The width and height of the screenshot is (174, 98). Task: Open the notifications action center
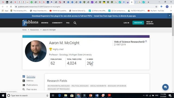coord(170,96)
